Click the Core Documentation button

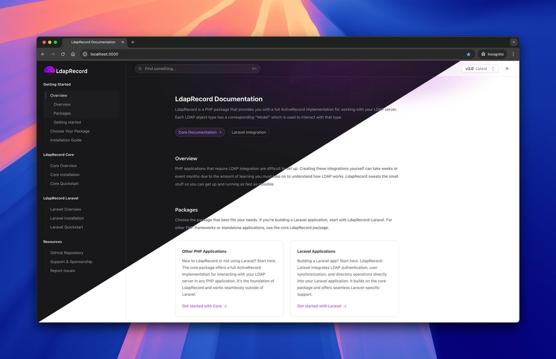point(200,132)
